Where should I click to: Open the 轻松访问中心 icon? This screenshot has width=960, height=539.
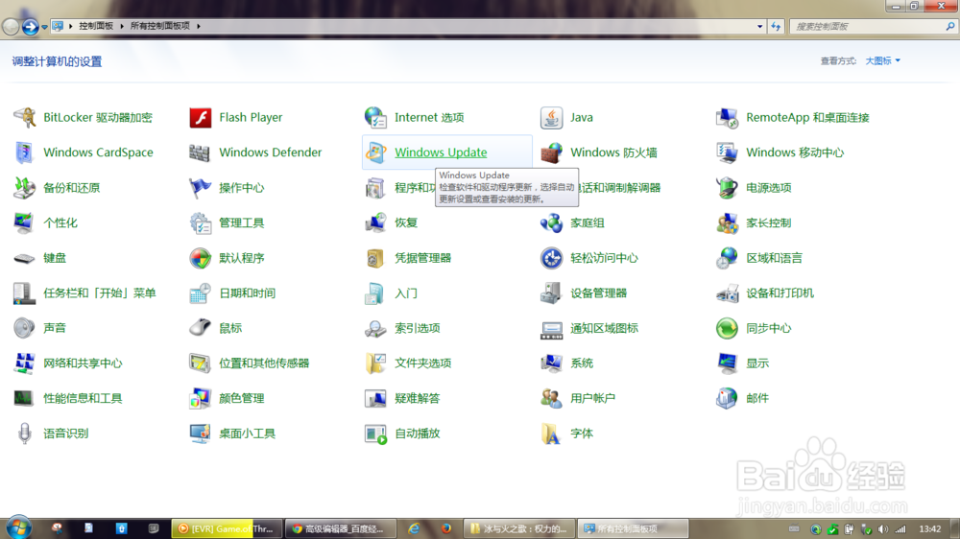pyautogui.click(x=551, y=258)
